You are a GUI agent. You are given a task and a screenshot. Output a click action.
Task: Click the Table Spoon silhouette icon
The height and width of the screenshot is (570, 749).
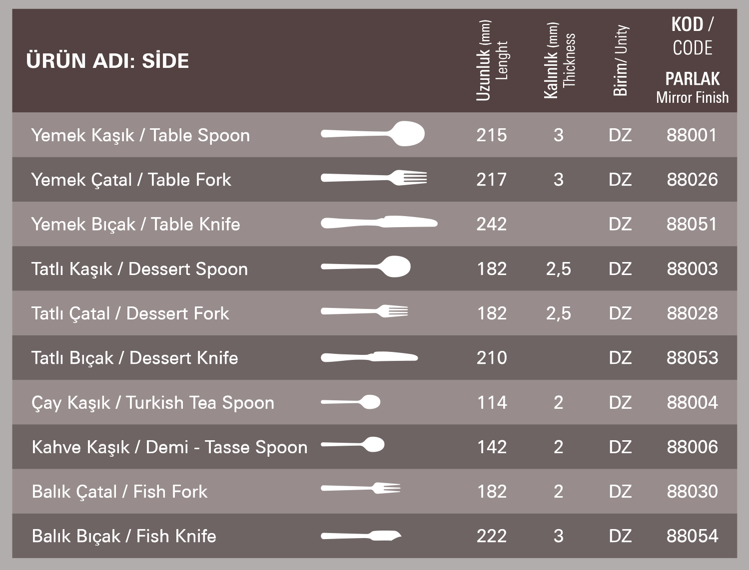(x=372, y=134)
